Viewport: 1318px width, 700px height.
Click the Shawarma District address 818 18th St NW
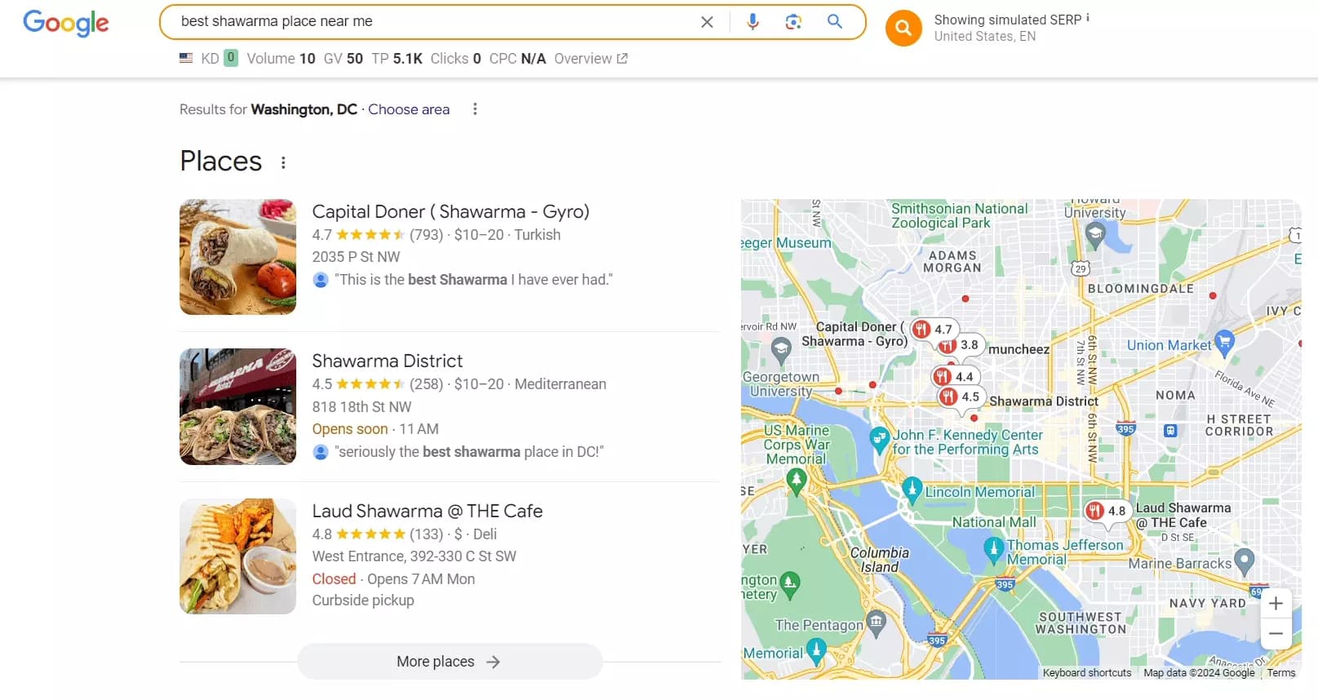tap(362, 406)
